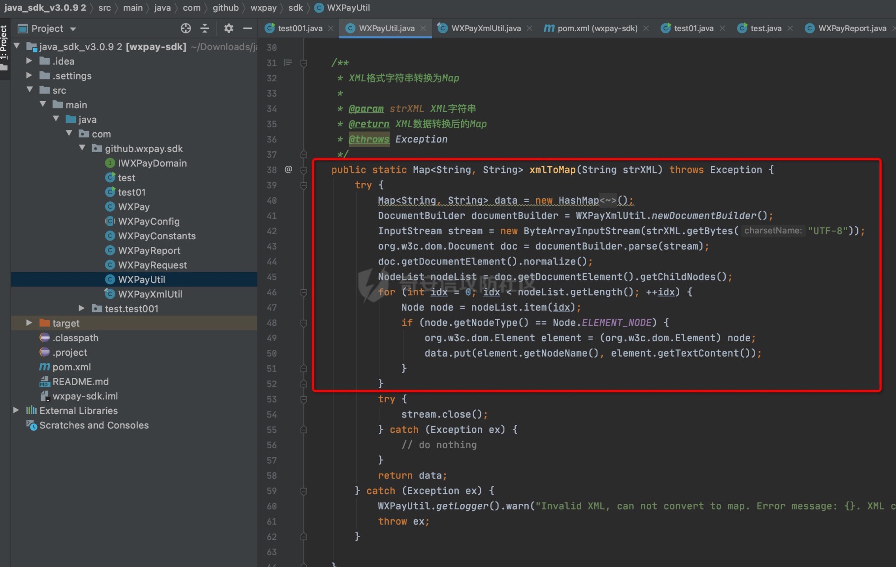Click the collapse all icon in Project panel
Screen dimensions: 896x567
pos(205,28)
